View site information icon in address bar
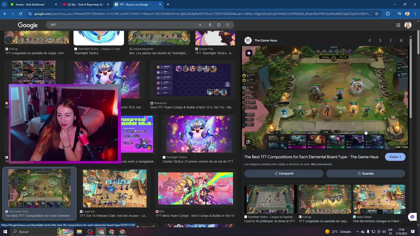The width and height of the screenshot is (420, 236). click(x=30, y=14)
